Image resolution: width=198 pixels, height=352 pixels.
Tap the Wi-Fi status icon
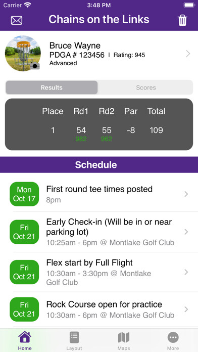[x=28, y=6]
